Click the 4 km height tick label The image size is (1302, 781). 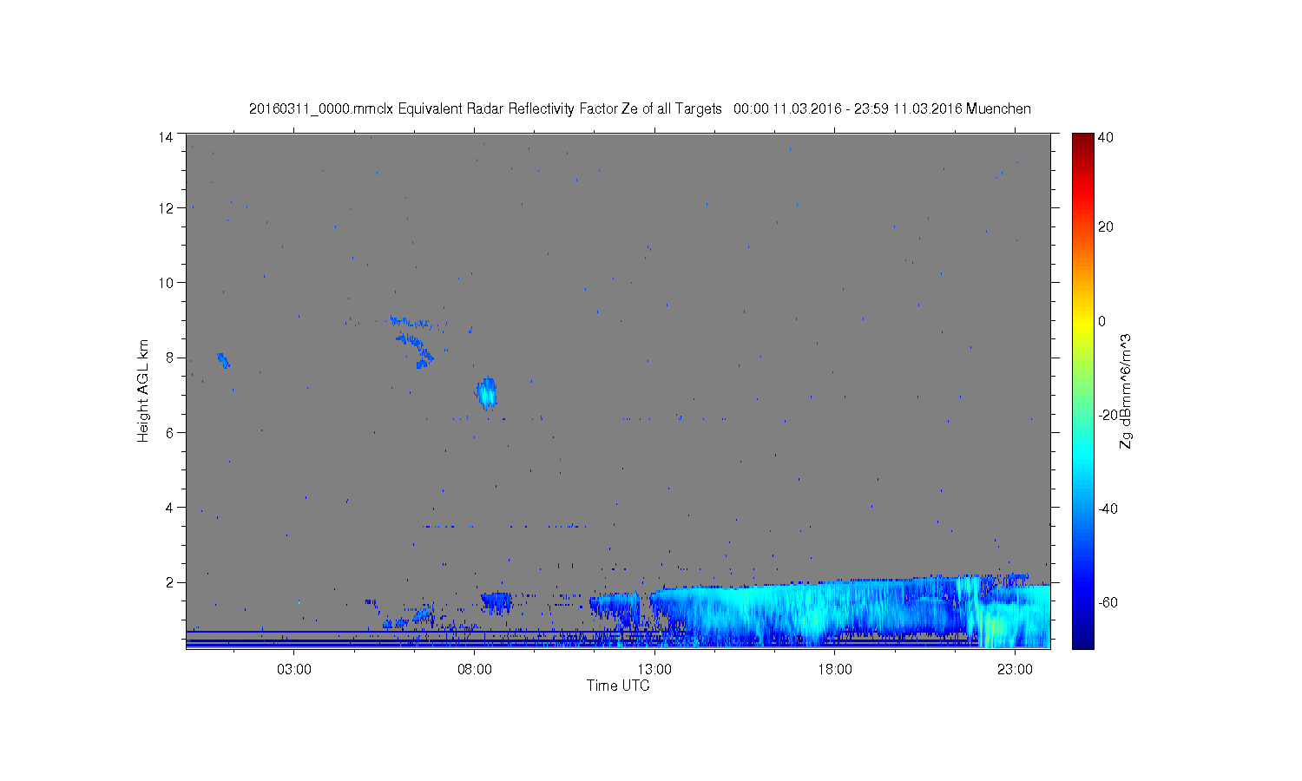click(x=170, y=507)
